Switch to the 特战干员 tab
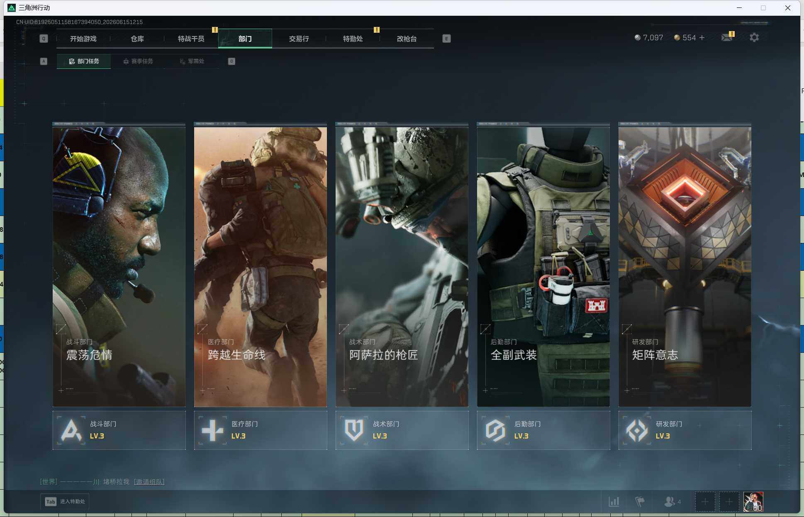Screen dimensions: 804x517 191,39
